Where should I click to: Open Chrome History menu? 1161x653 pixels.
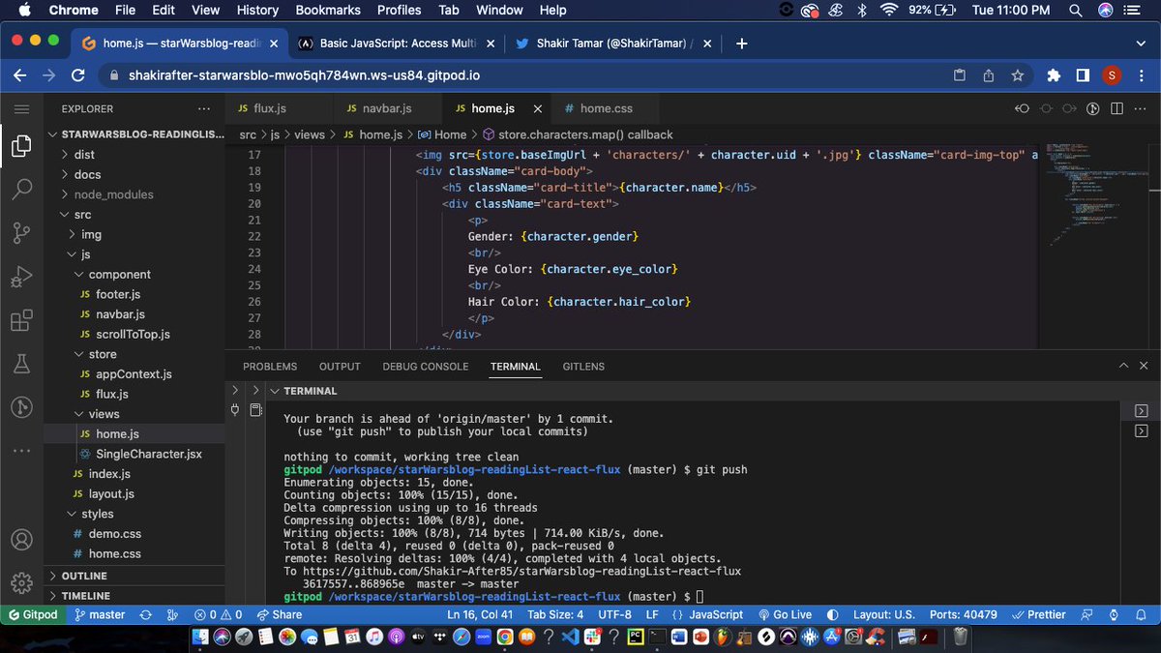(257, 10)
